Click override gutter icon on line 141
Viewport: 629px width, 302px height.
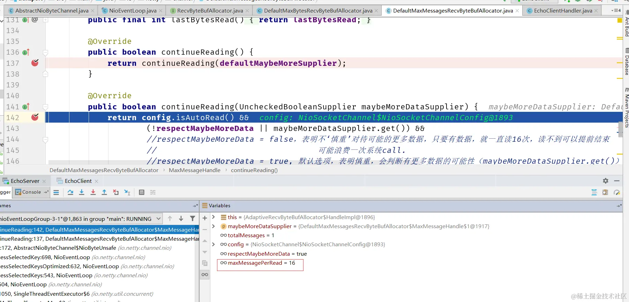click(x=26, y=107)
